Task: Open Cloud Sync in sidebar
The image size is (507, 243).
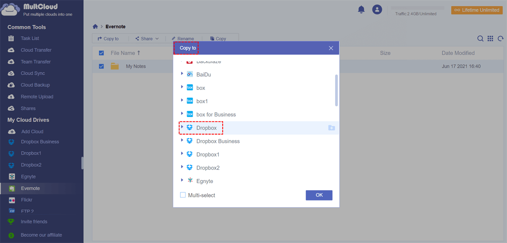Action: click(x=33, y=73)
